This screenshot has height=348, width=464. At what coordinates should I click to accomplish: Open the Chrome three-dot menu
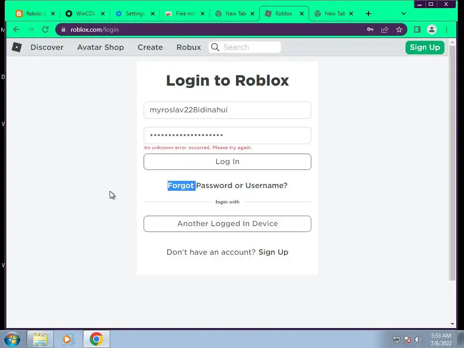[x=446, y=29]
